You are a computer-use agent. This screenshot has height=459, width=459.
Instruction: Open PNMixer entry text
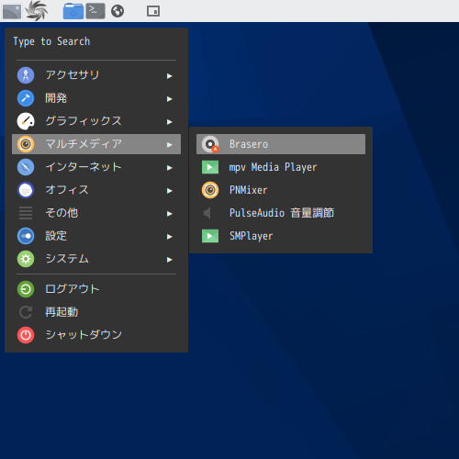point(249,190)
